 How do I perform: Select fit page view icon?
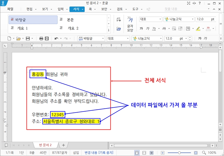[152, 153]
